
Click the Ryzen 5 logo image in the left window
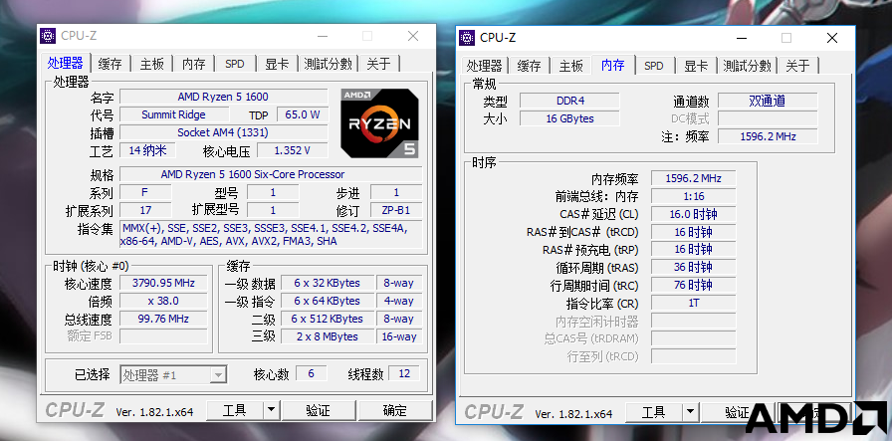pyautogui.click(x=379, y=122)
